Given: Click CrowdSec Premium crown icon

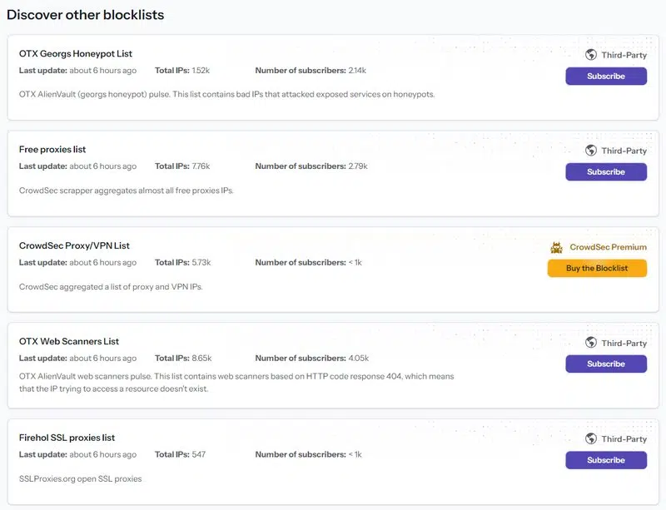Looking at the screenshot, I should (x=557, y=247).
